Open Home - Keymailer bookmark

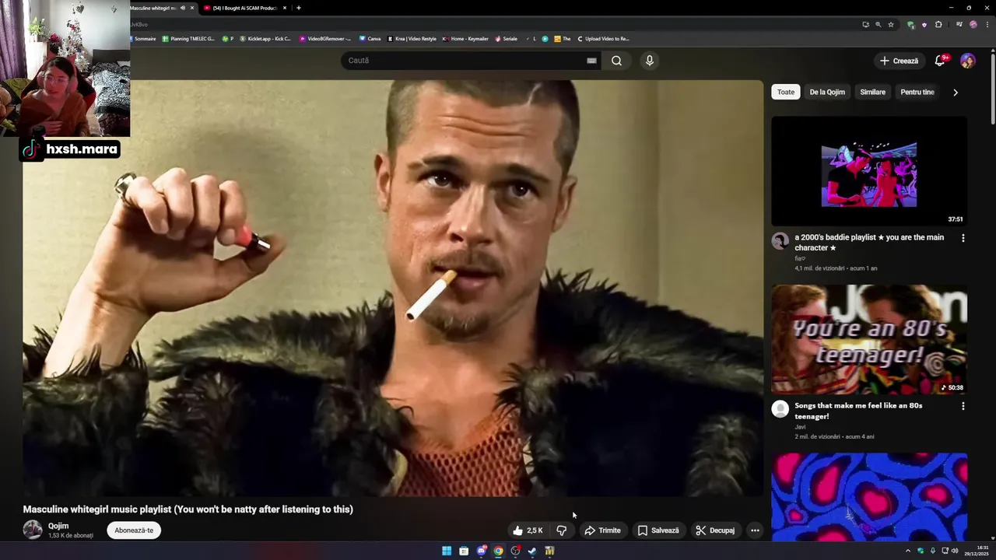pyautogui.click(x=465, y=38)
